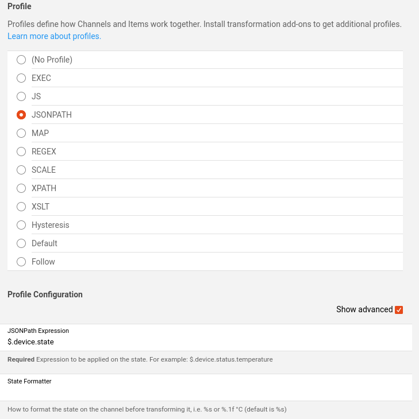
Task: Choose the SCALE profile
Action: click(21, 170)
